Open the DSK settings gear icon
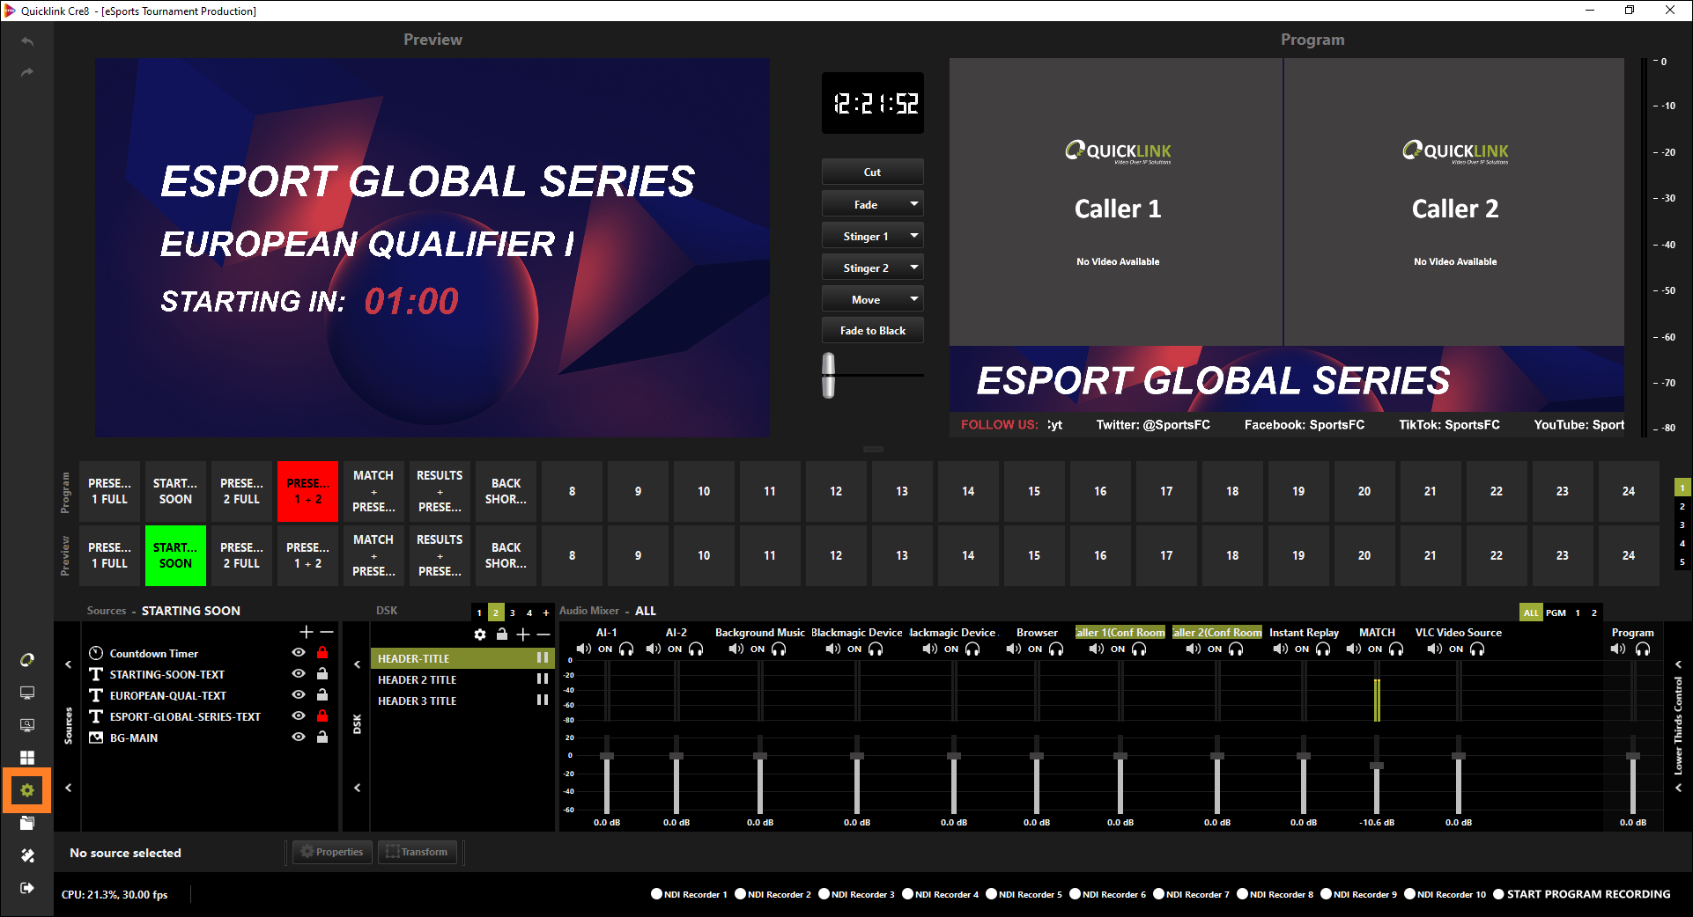Viewport: 1693px width, 917px height. pos(480,635)
